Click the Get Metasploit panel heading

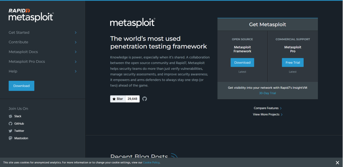coord(267,24)
